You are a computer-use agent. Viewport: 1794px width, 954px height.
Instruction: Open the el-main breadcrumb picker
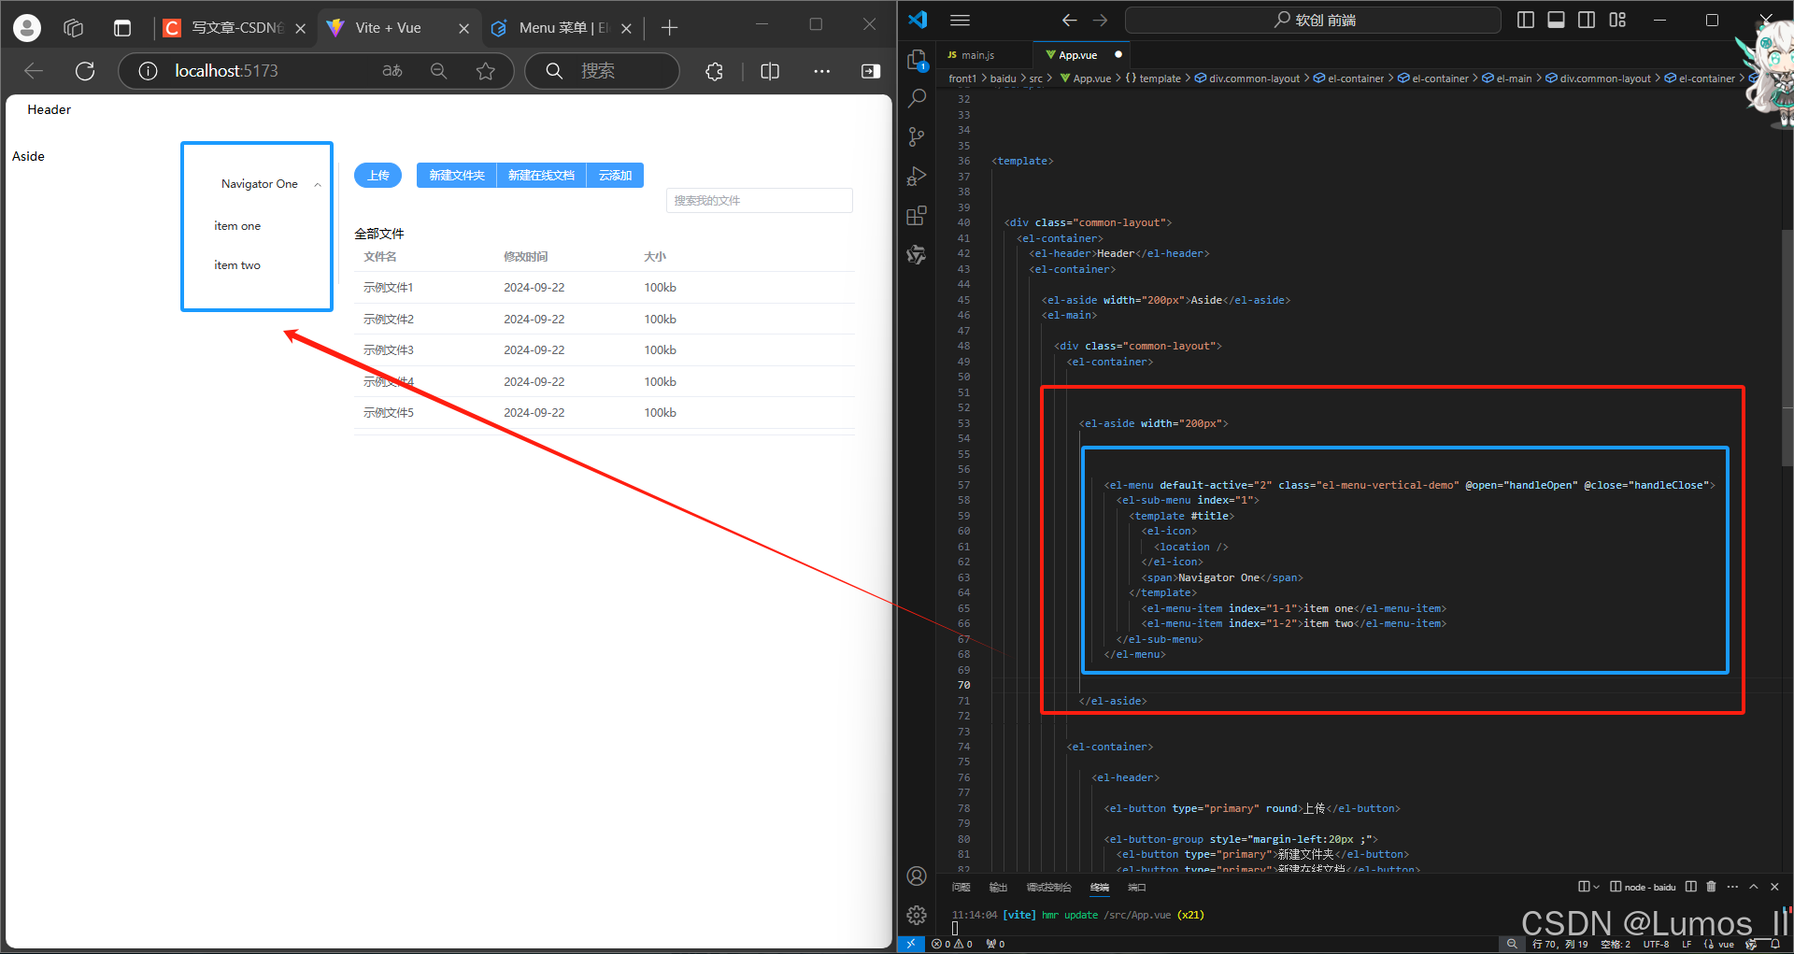click(1507, 78)
